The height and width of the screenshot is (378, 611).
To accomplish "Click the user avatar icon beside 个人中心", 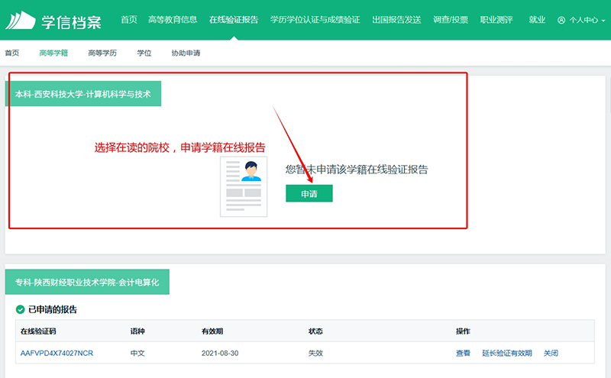I will pos(561,21).
